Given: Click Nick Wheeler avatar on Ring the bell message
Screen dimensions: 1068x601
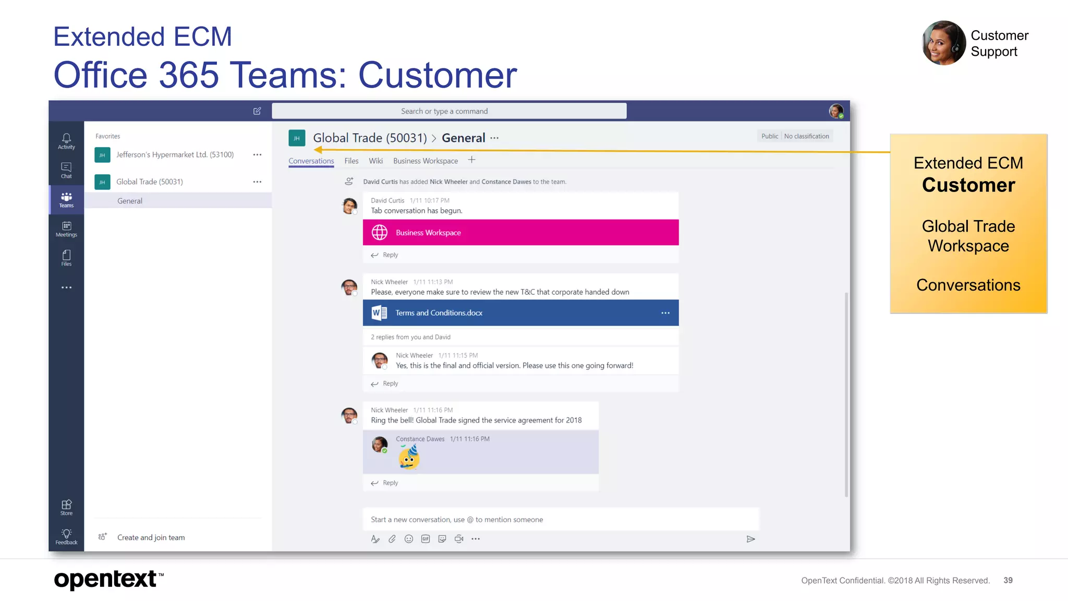Looking at the screenshot, I should click(349, 416).
